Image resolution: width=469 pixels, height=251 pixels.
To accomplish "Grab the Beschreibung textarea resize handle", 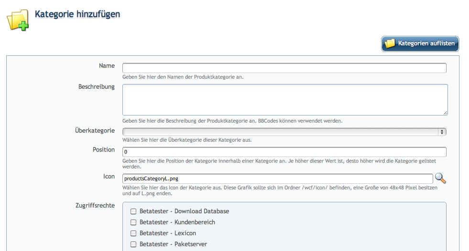I will click(445, 113).
